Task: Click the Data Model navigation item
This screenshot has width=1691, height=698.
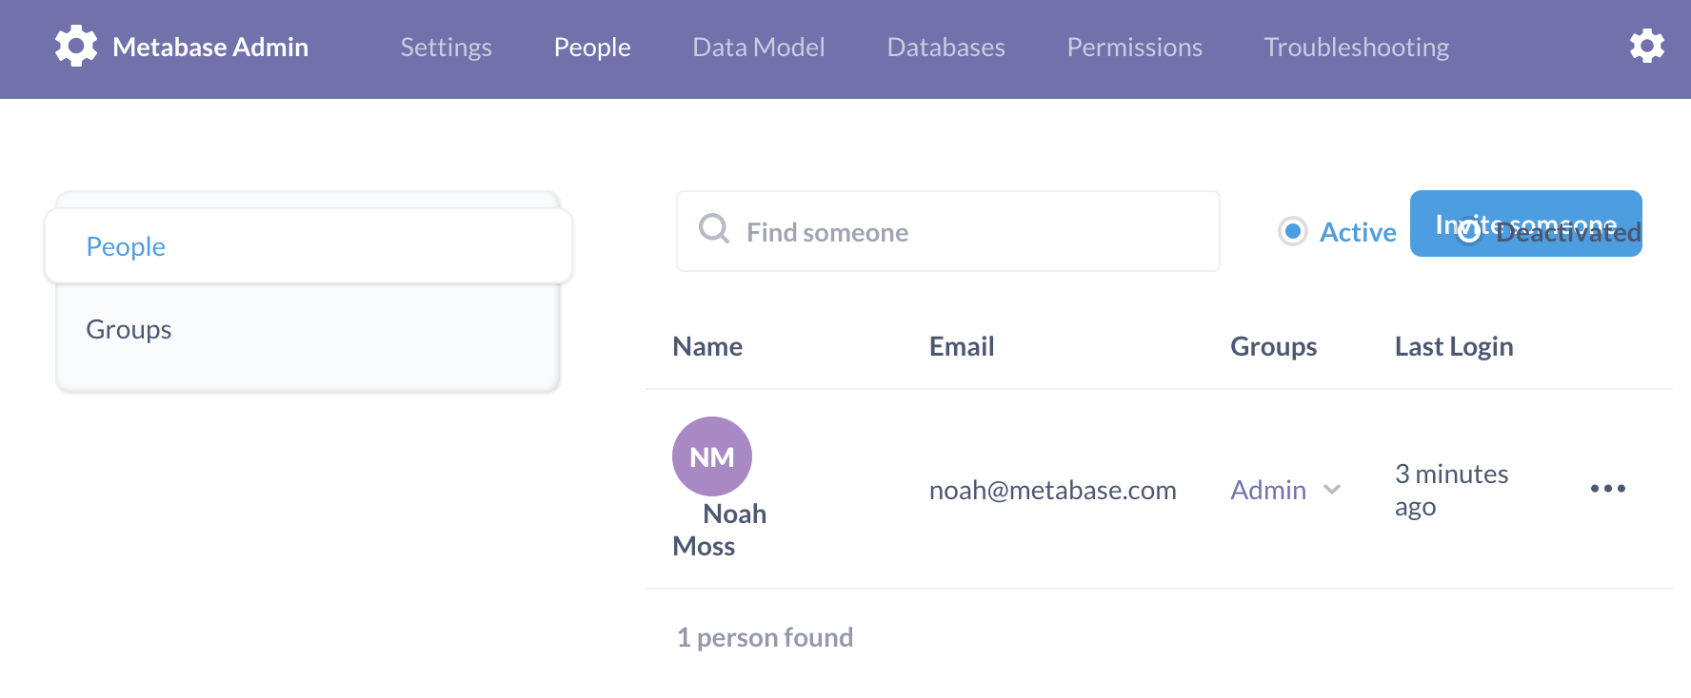Action: tap(758, 47)
